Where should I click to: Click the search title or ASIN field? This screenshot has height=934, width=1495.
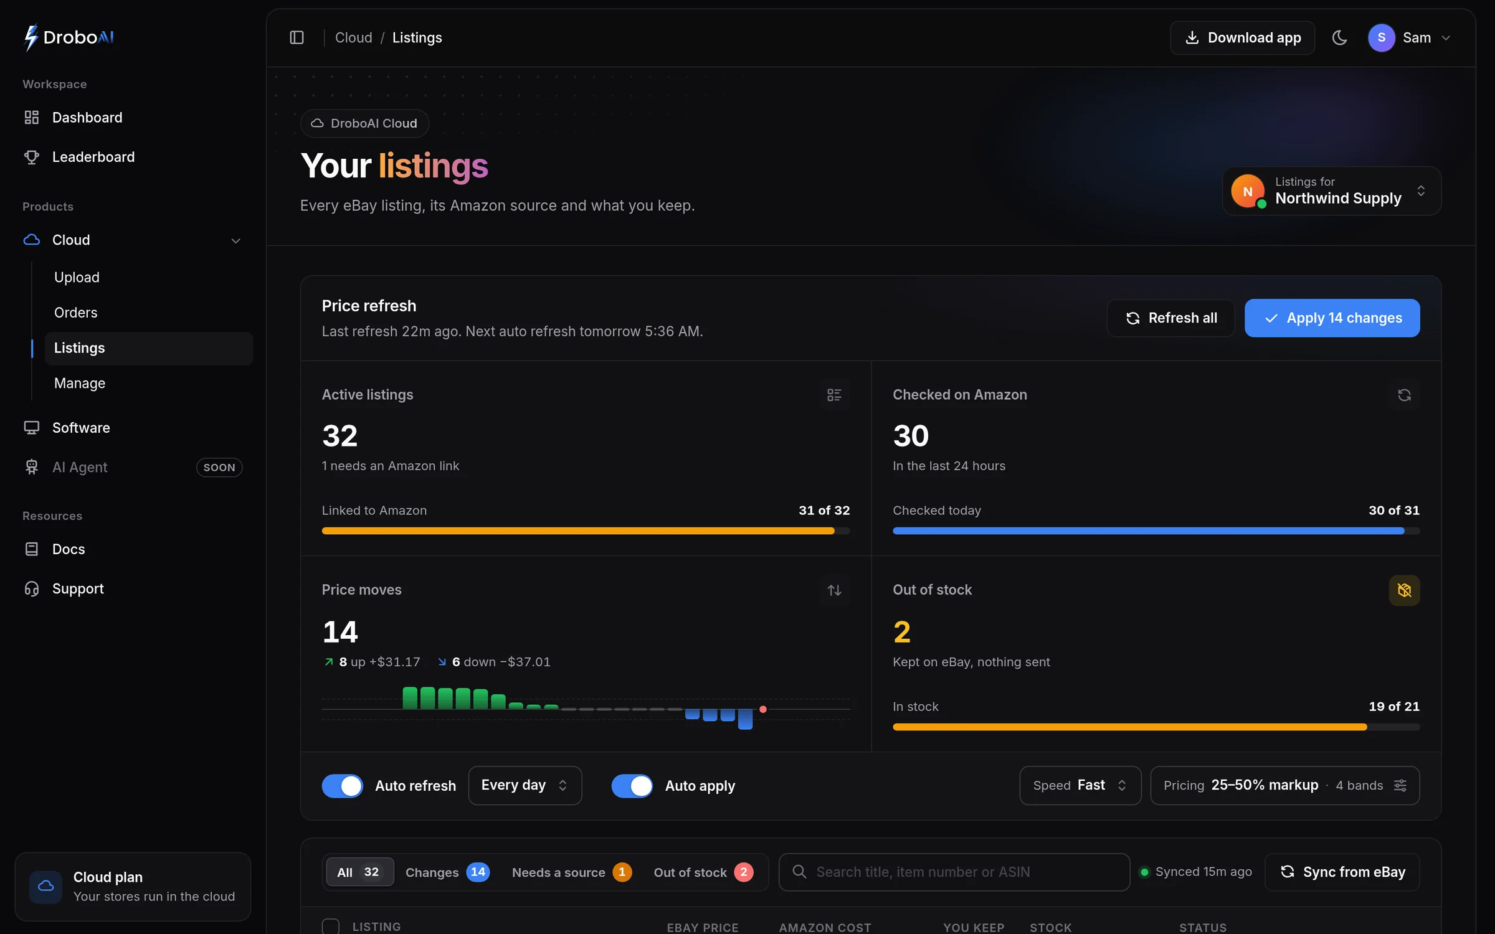954,872
